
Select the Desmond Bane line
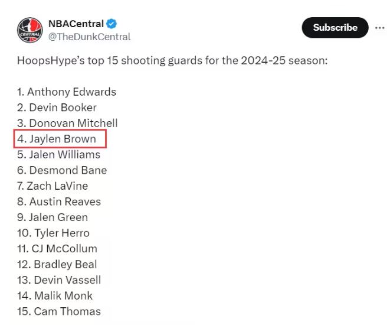62,170
